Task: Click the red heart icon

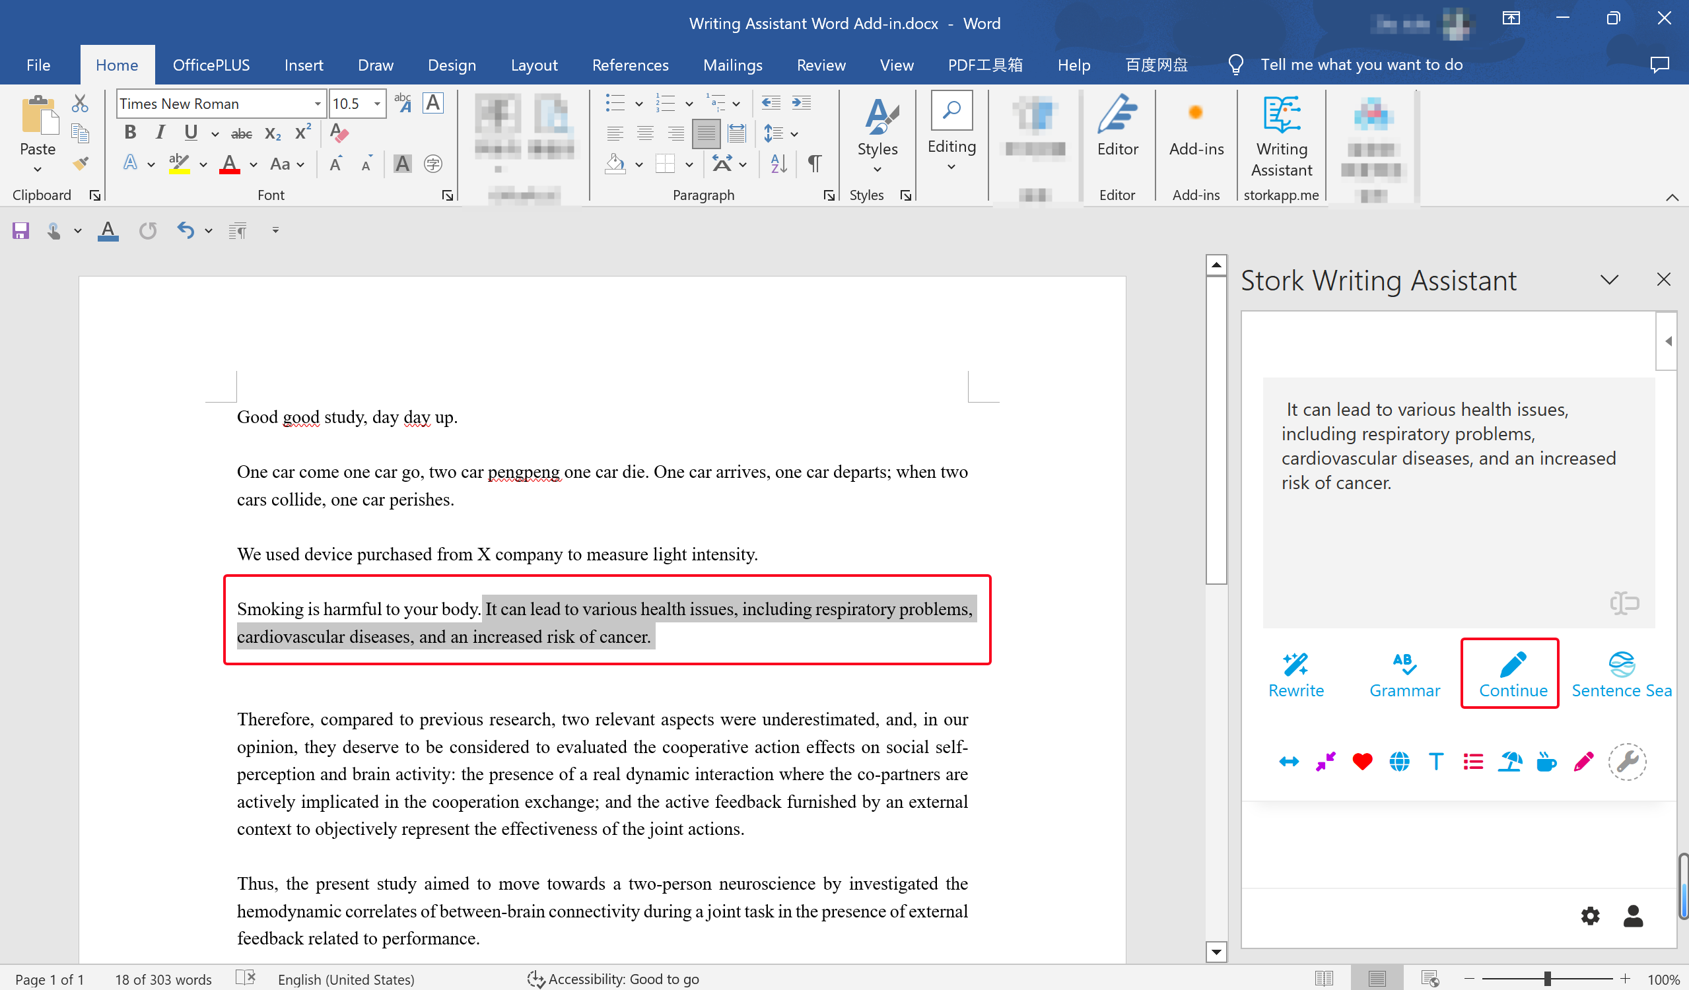Action: [x=1362, y=762]
